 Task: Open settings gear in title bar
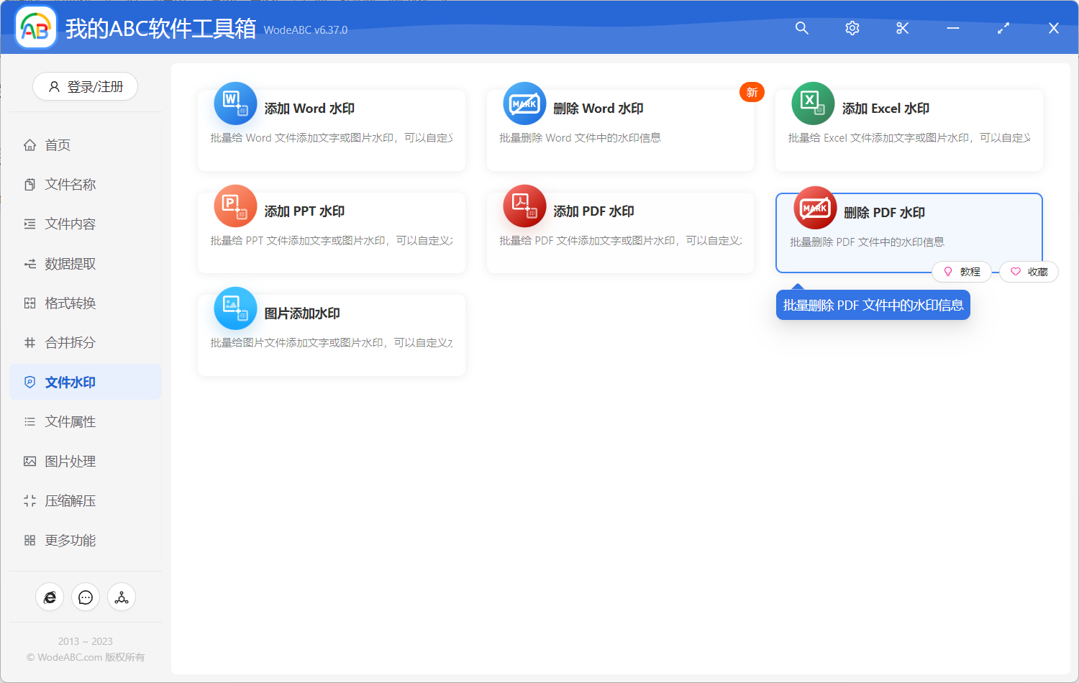tap(852, 28)
